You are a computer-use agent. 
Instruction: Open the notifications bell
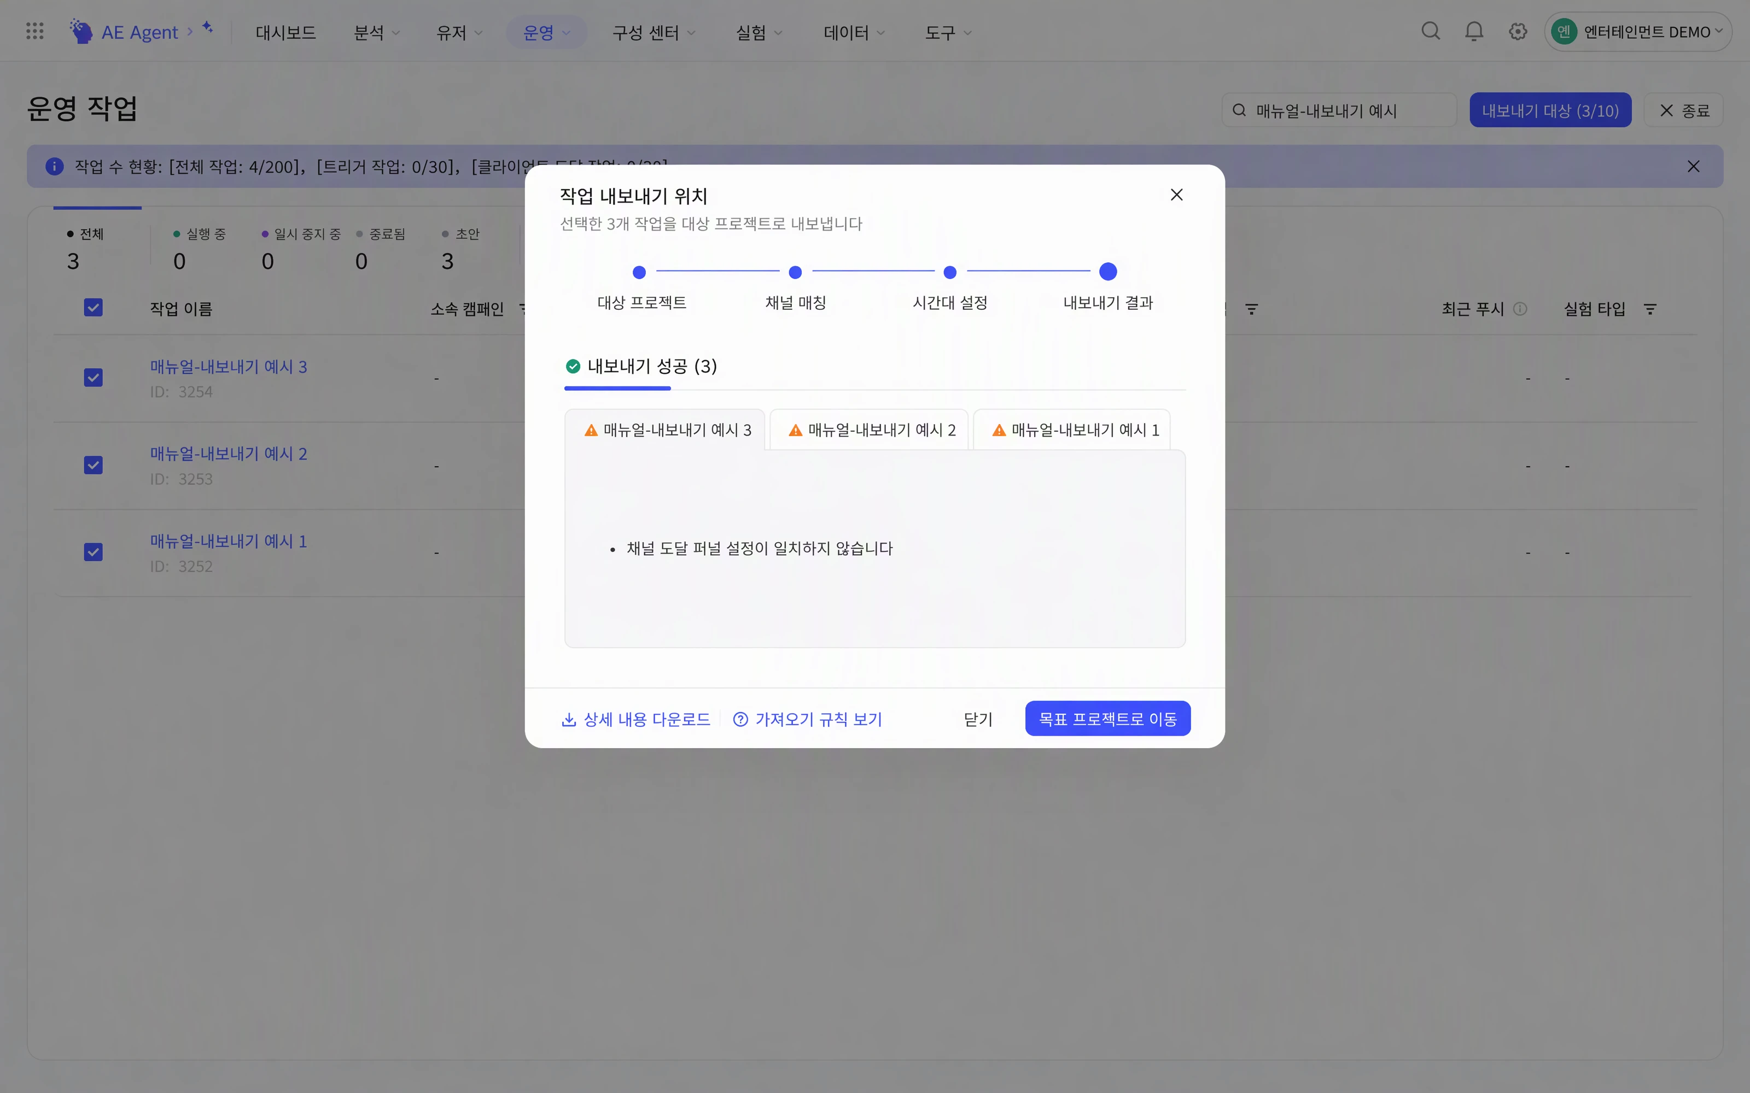1474,31
